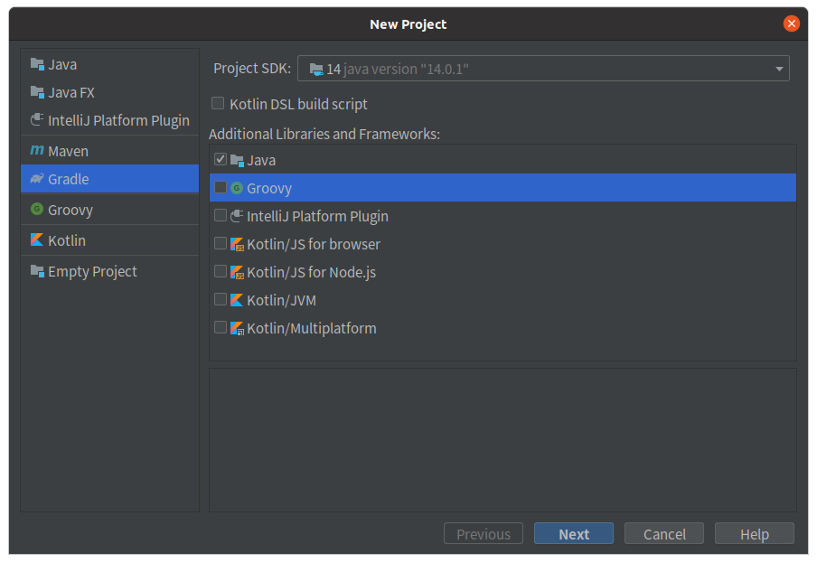Click the Kotlin/JS for browser icon
This screenshot has width=817, height=563.
237,244
